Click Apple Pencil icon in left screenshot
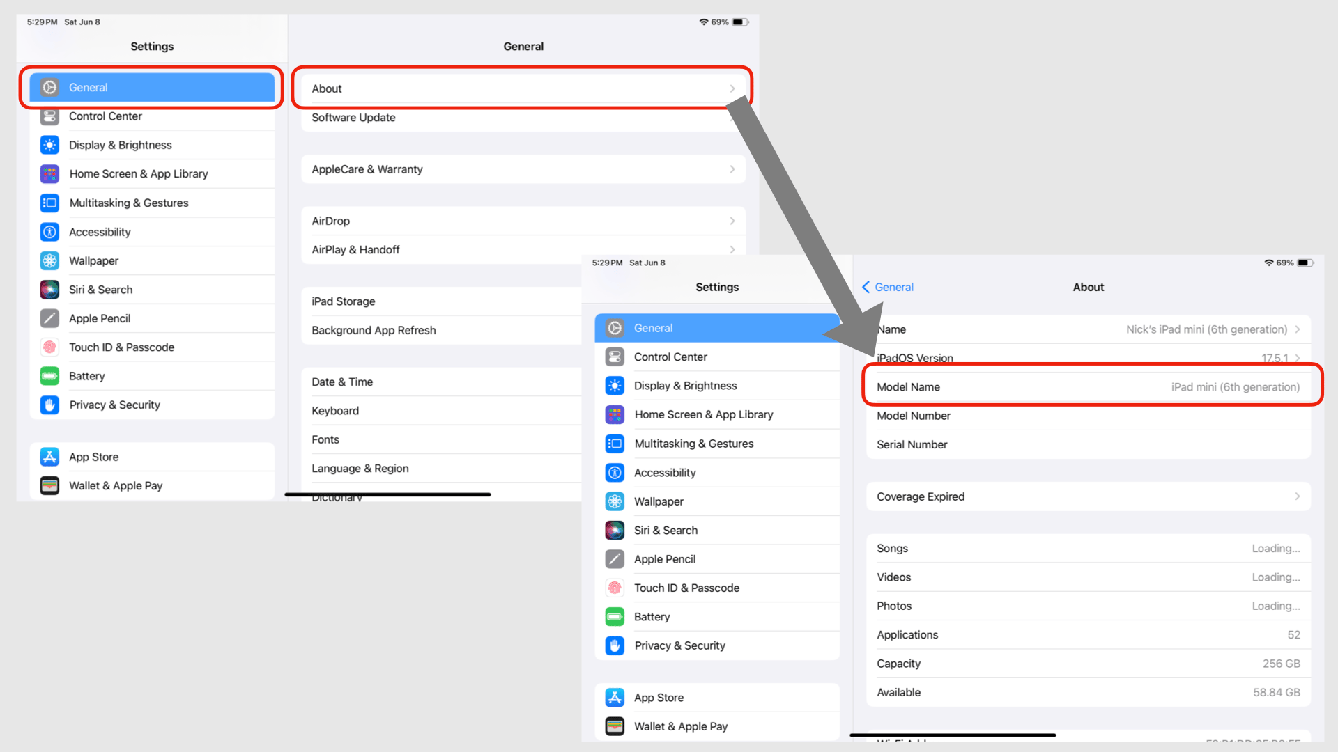Image resolution: width=1338 pixels, height=752 pixels. (49, 319)
